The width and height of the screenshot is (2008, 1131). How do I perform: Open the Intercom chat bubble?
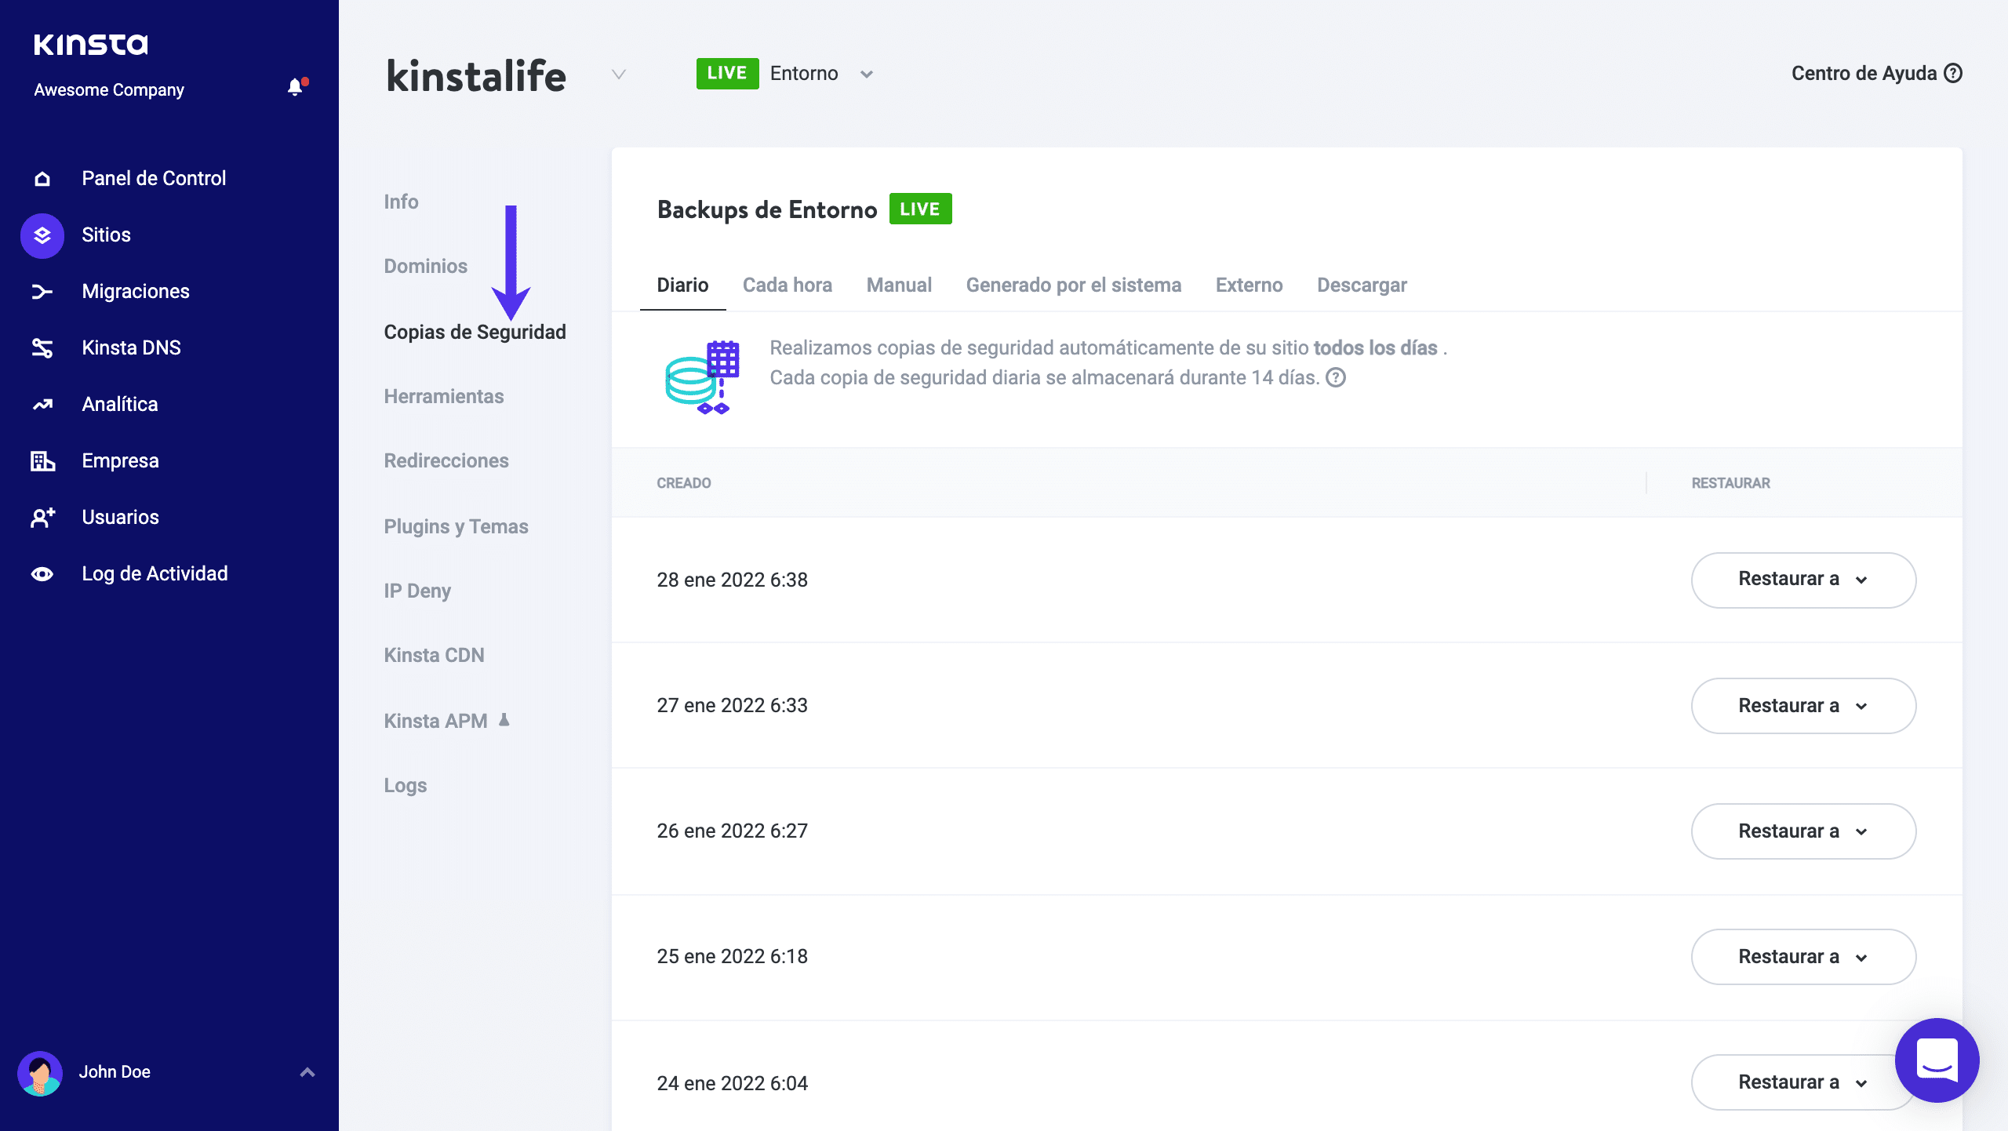(1936, 1060)
